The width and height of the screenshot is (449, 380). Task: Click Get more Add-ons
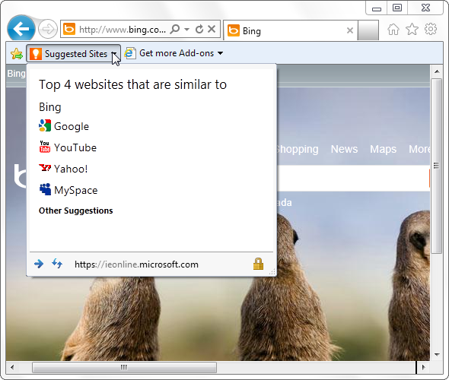177,53
